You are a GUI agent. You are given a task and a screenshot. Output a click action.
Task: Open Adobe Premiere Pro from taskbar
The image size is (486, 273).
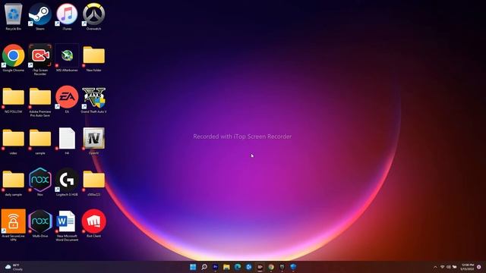pyautogui.click(x=215, y=267)
